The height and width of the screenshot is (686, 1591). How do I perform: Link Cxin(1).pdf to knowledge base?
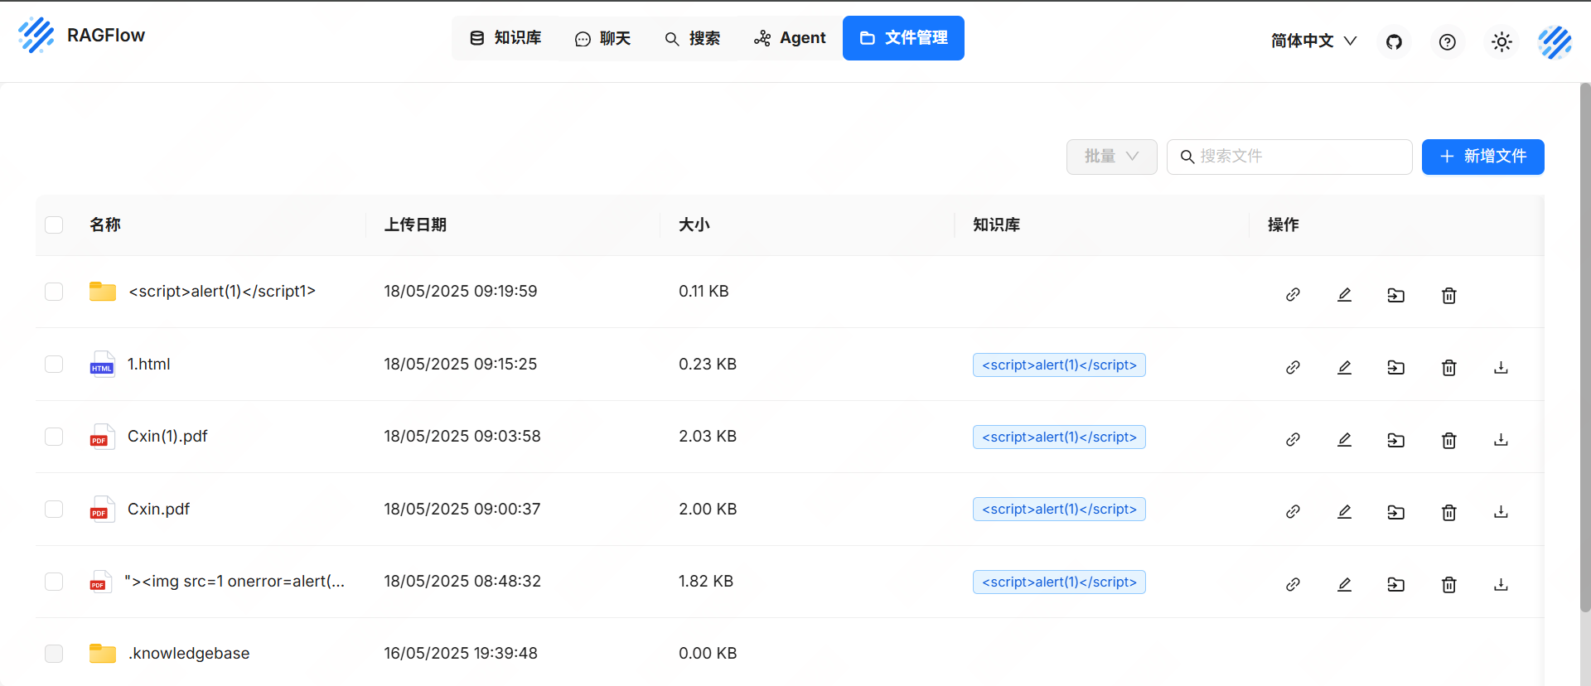[x=1293, y=440]
